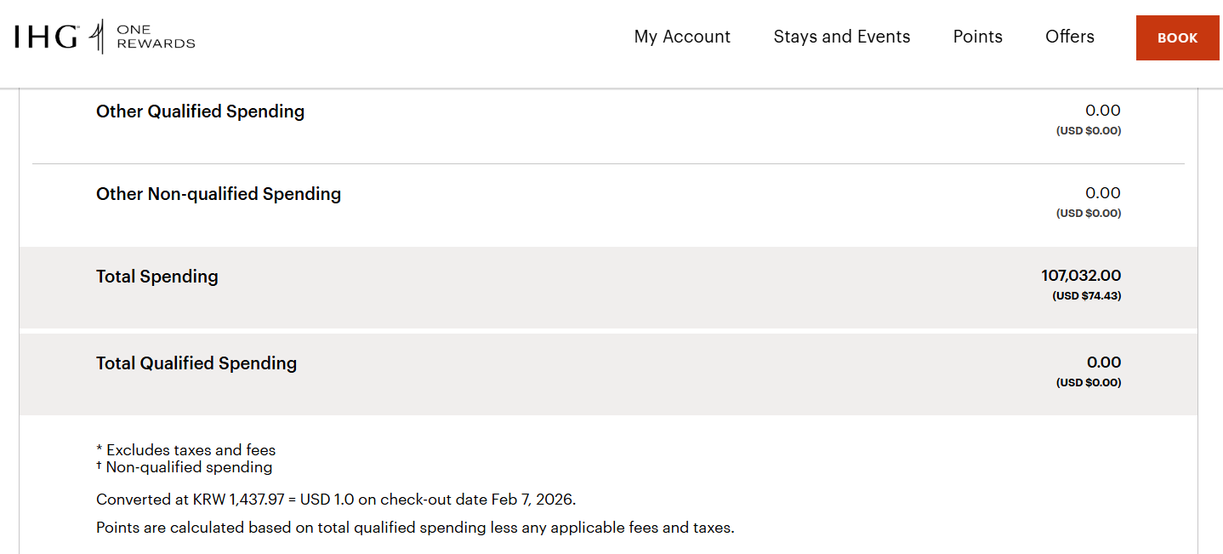
Task: Select the Total Spending row label
Action: click(157, 277)
